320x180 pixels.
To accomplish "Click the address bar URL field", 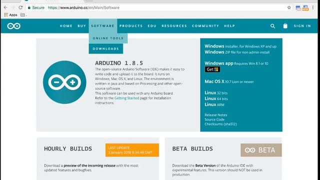I will click(159, 7).
